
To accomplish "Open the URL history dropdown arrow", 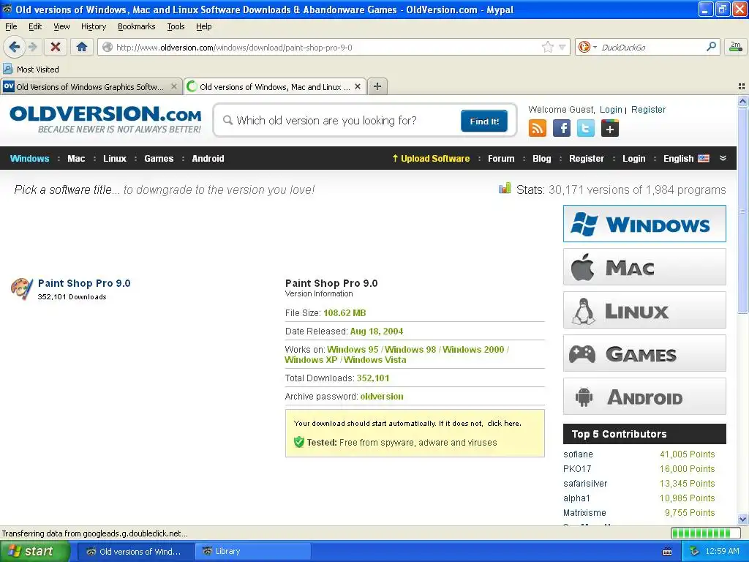I will click(562, 47).
